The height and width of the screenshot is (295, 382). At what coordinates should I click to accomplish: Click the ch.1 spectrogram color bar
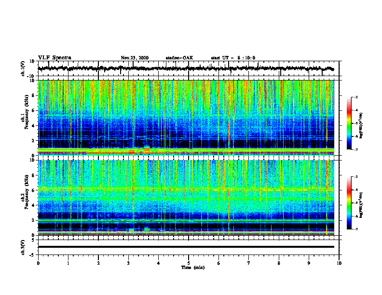pyautogui.click(x=349, y=123)
